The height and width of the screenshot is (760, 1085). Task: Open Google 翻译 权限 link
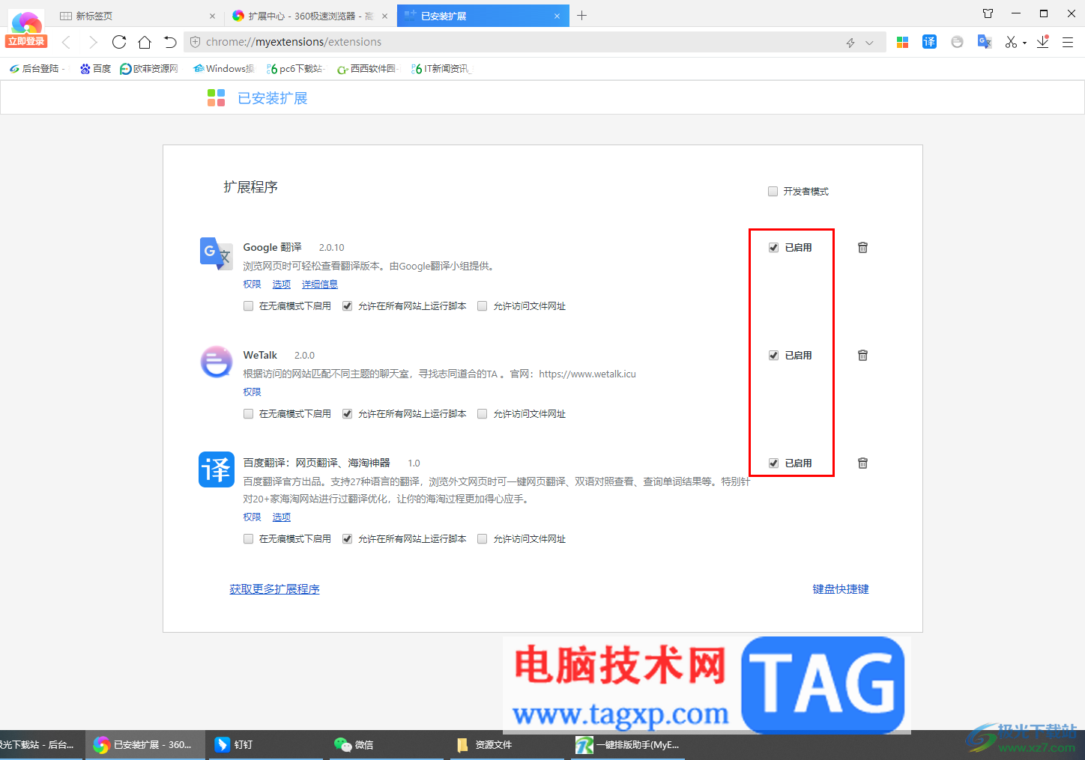click(x=252, y=285)
